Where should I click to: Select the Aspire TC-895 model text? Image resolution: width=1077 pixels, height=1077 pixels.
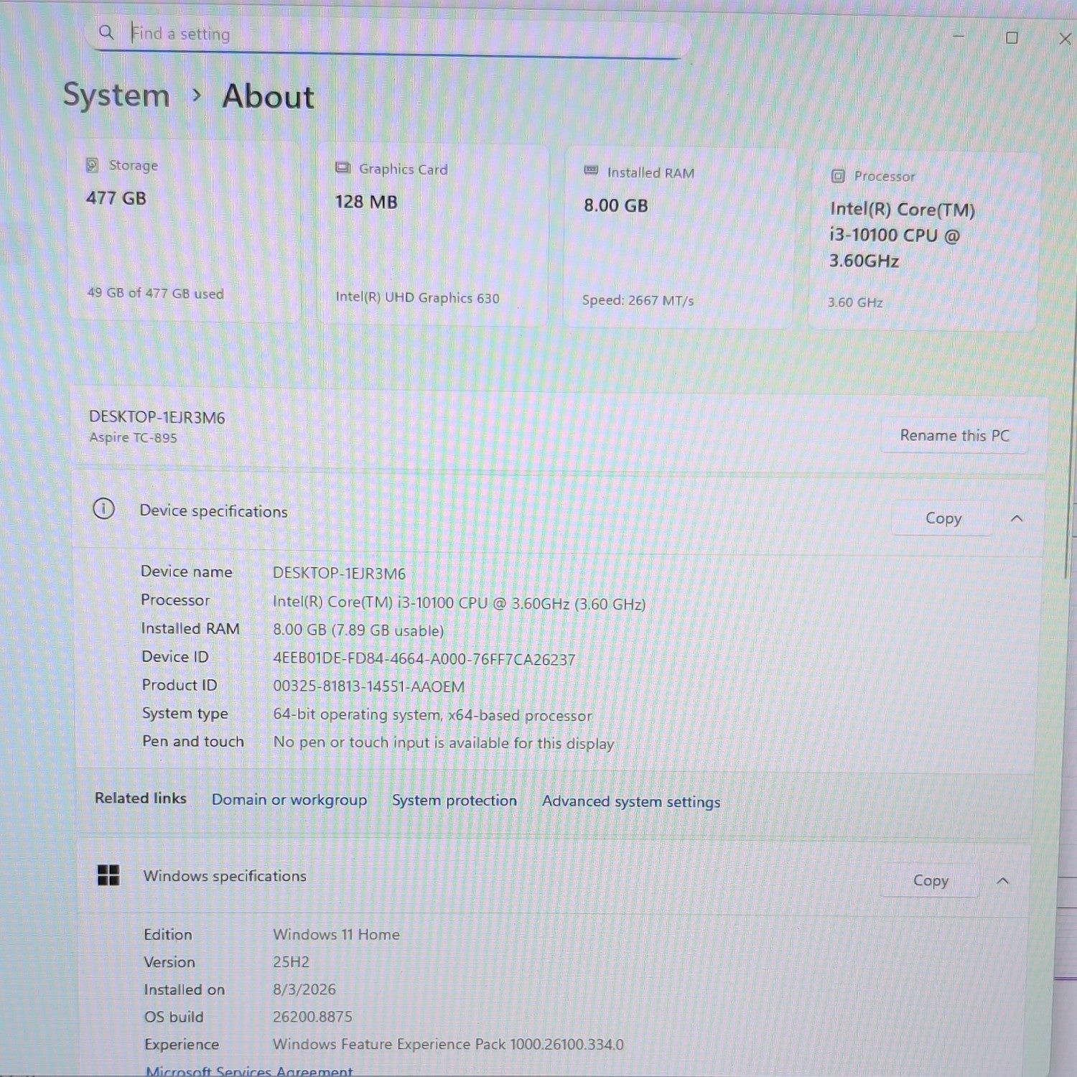[x=133, y=438]
